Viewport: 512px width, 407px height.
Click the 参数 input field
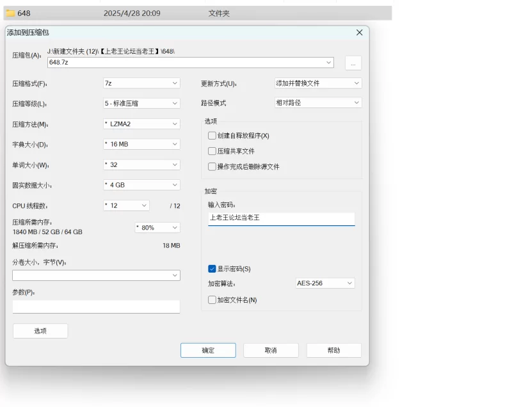[x=96, y=307]
